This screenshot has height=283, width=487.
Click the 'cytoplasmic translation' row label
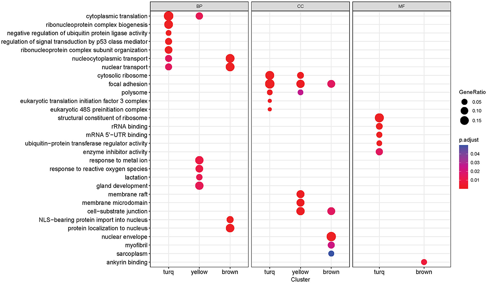coord(117,16)
